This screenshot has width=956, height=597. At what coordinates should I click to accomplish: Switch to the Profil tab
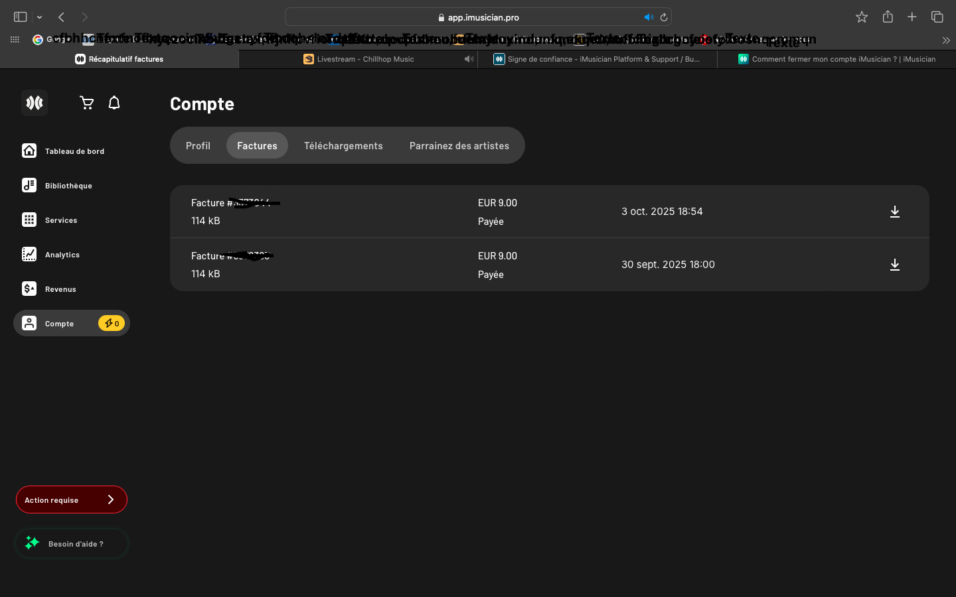198,146
